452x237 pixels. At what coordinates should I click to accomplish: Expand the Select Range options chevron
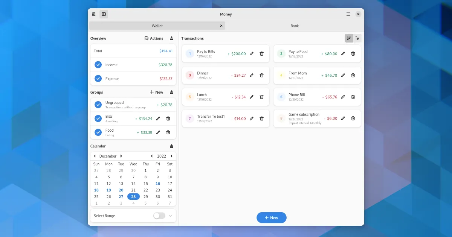tap(170, 216)
